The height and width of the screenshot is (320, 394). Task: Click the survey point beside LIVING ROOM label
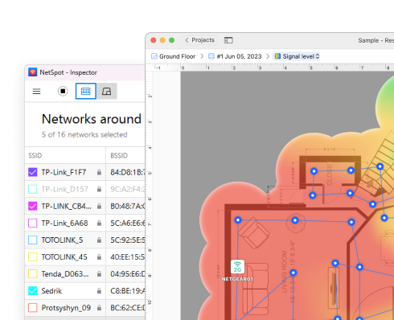pyautogui.click(x=293, y=273)
